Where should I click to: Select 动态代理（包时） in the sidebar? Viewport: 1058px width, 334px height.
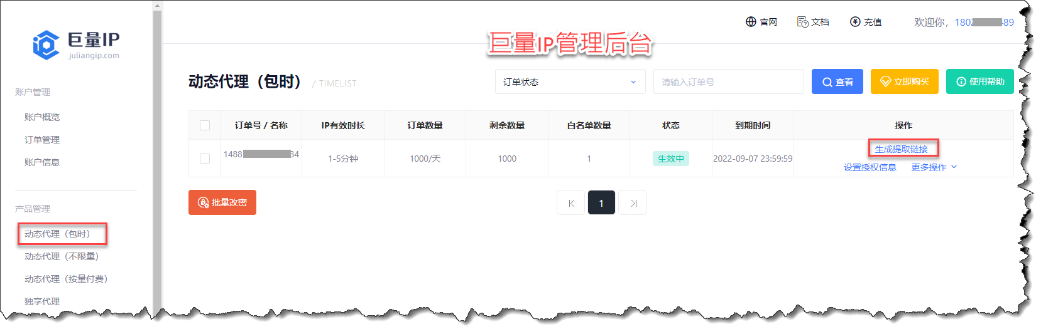[x=60, y=234]
